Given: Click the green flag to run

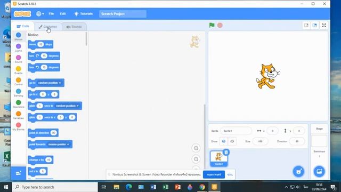Looking at the screenshot, I should pos(212,25).
